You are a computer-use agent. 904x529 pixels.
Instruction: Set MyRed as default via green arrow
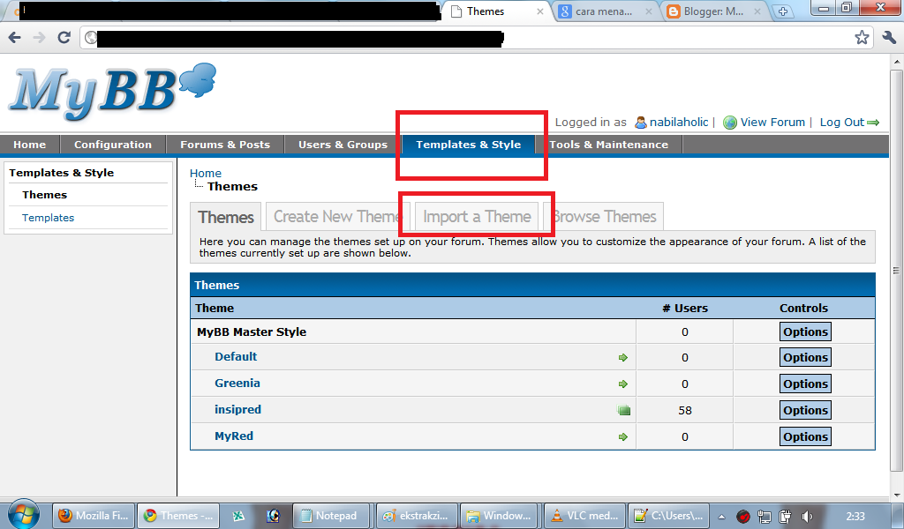point(622,437)
